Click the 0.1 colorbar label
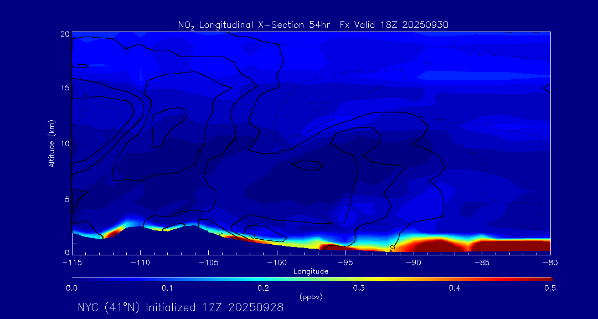The width and height of the screenshot is (598, 319). click(167, 289)
